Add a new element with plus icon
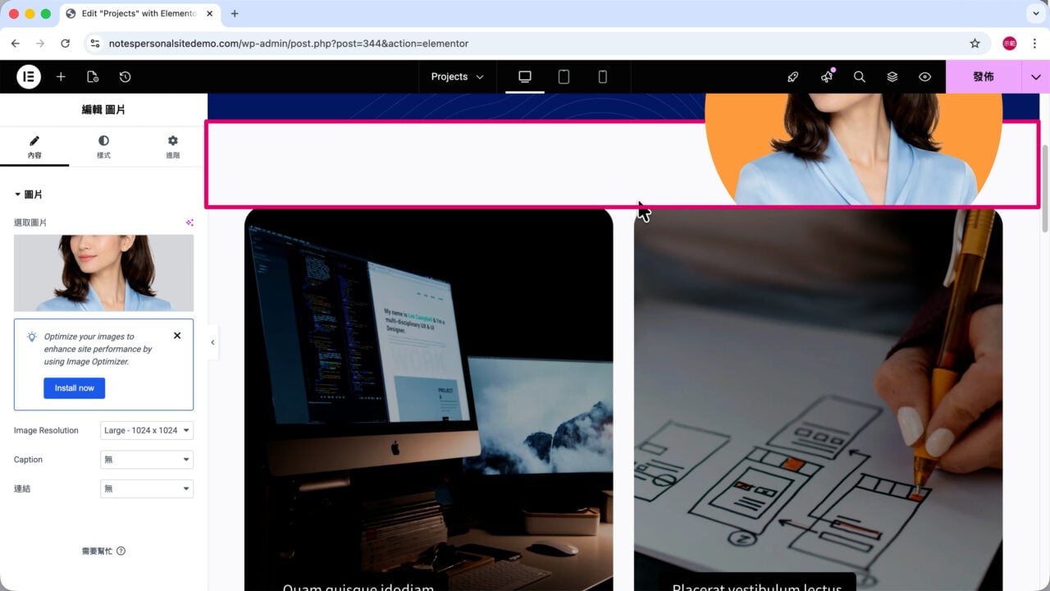Screen dimensions: 1050x591 click(61, 76)
